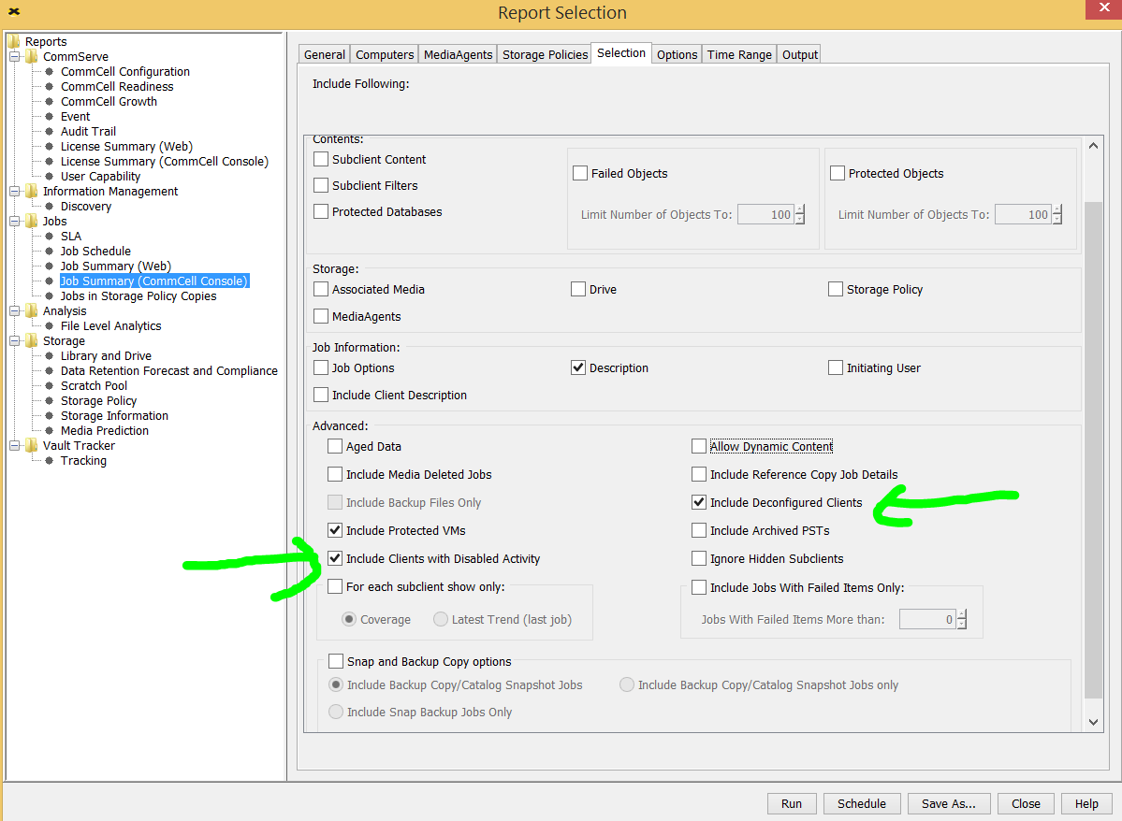Viewport: 1122px width, 821px height.
Task: Select License Summary (CommCell Console) report
Action: coord(165,162)
